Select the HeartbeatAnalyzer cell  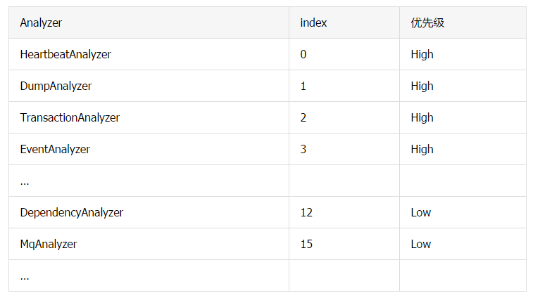65,54
